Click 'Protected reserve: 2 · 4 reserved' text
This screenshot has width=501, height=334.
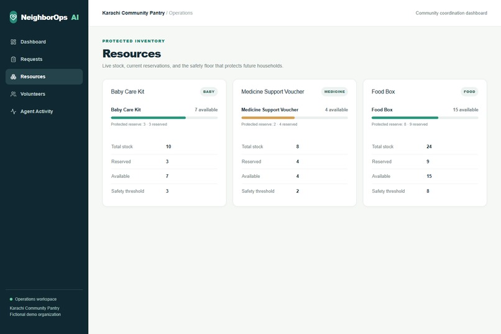click(269, 124)
